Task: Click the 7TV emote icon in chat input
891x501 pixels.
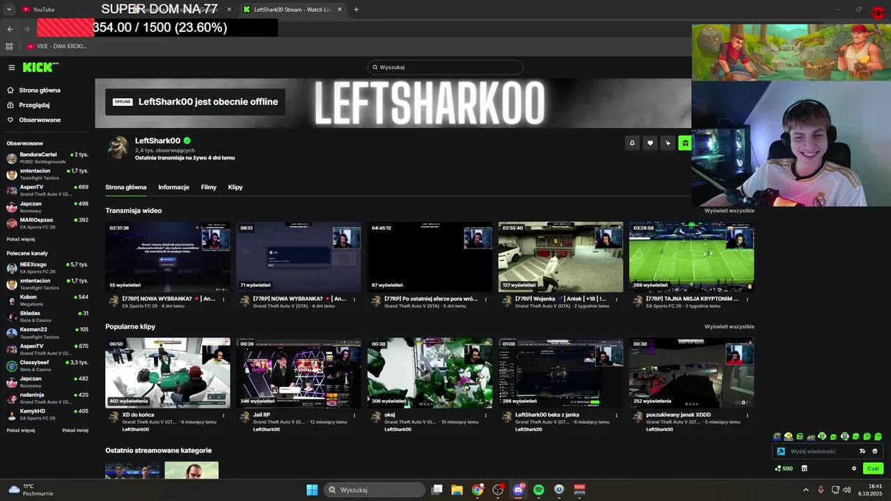Action: point(862,452)
